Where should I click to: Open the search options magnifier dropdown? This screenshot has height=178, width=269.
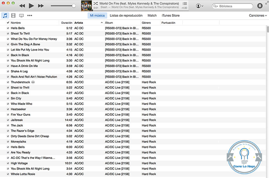click(216, 6)
